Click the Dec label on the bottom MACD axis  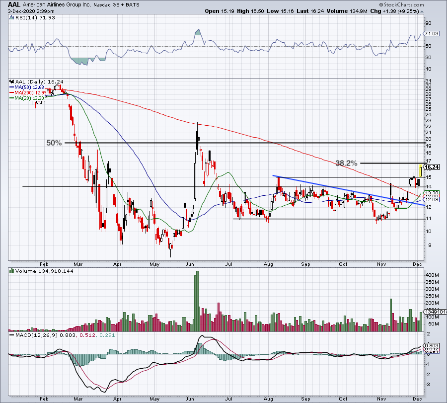point(417,399)
